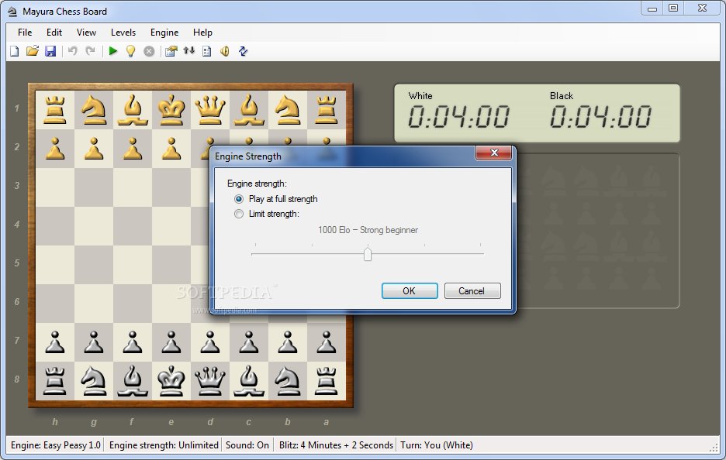This screenshot has height=460, width=726.
Task: Open the Help menu
Action: pyautogui.click(x=202, y=33)
